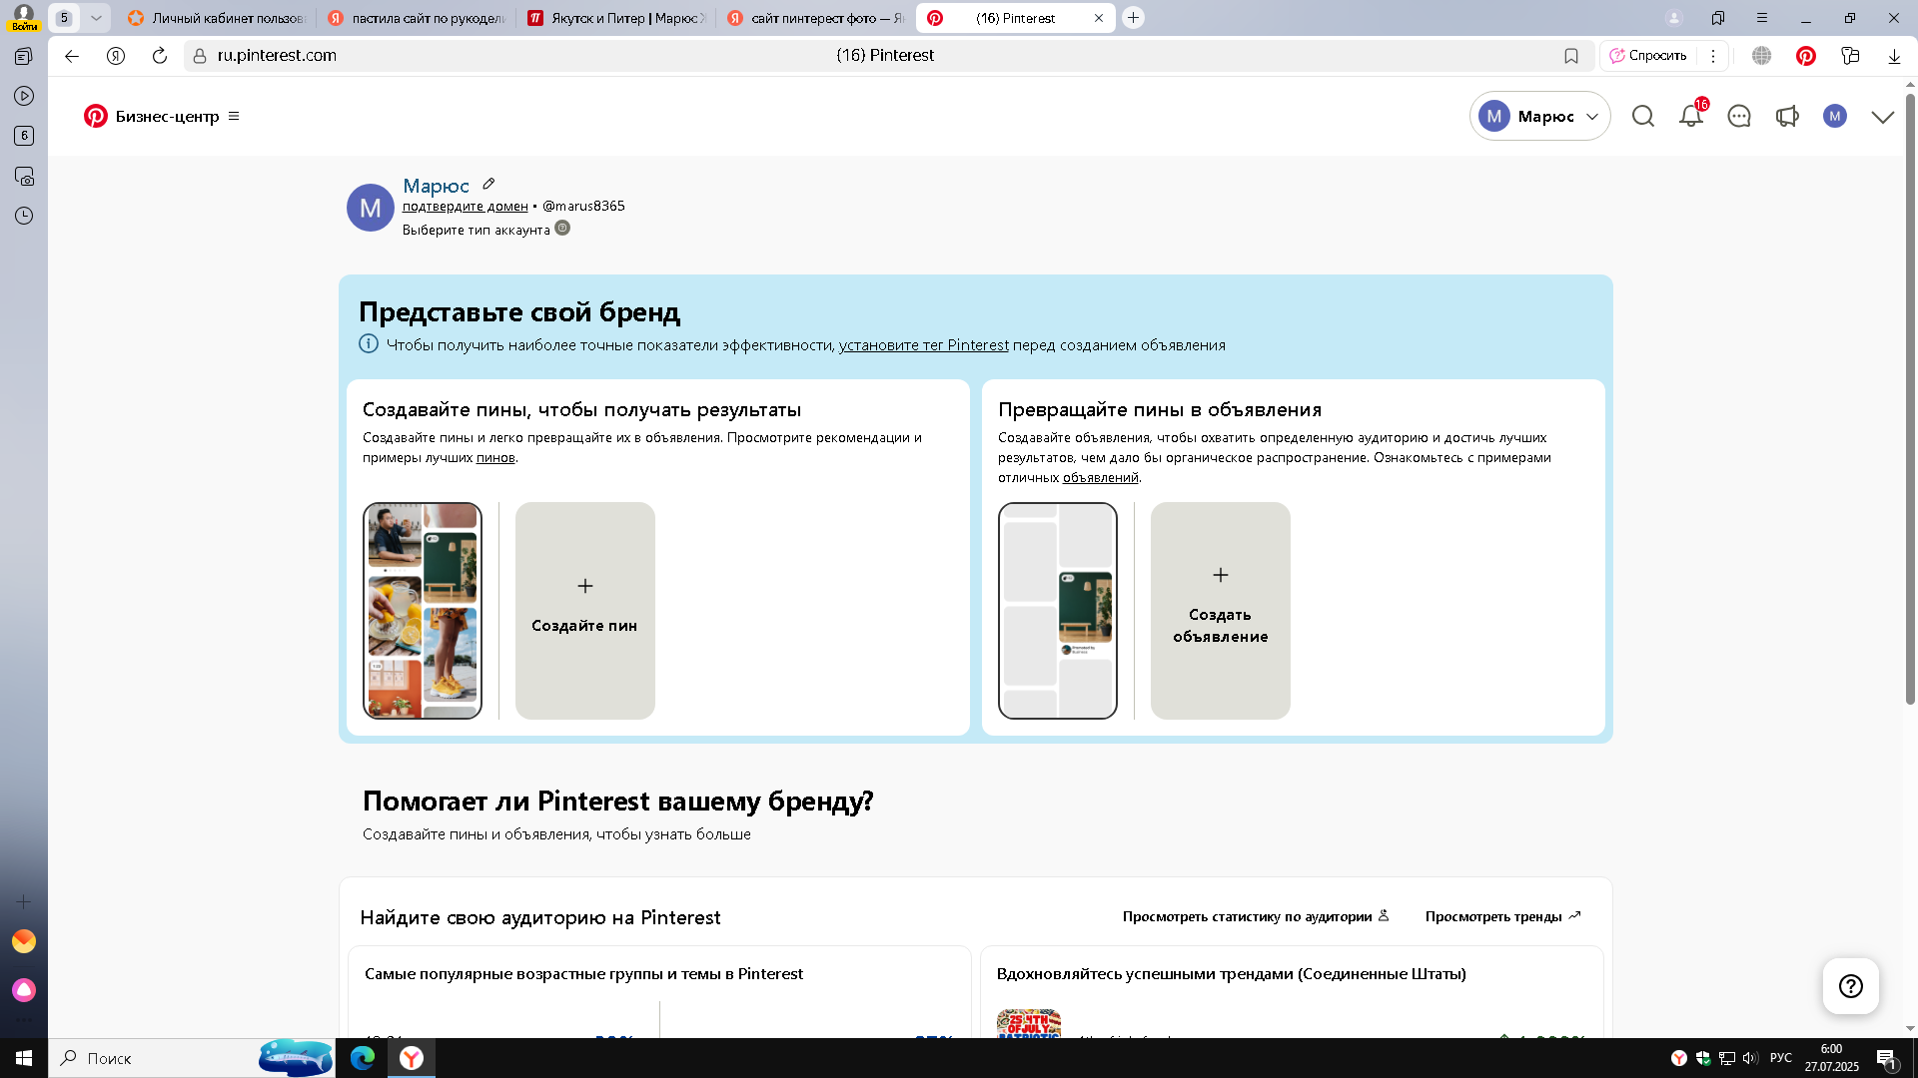Click the Pinterest extension icon in toolbar
1918x1078 pixels.
(x=1806, y=56)
